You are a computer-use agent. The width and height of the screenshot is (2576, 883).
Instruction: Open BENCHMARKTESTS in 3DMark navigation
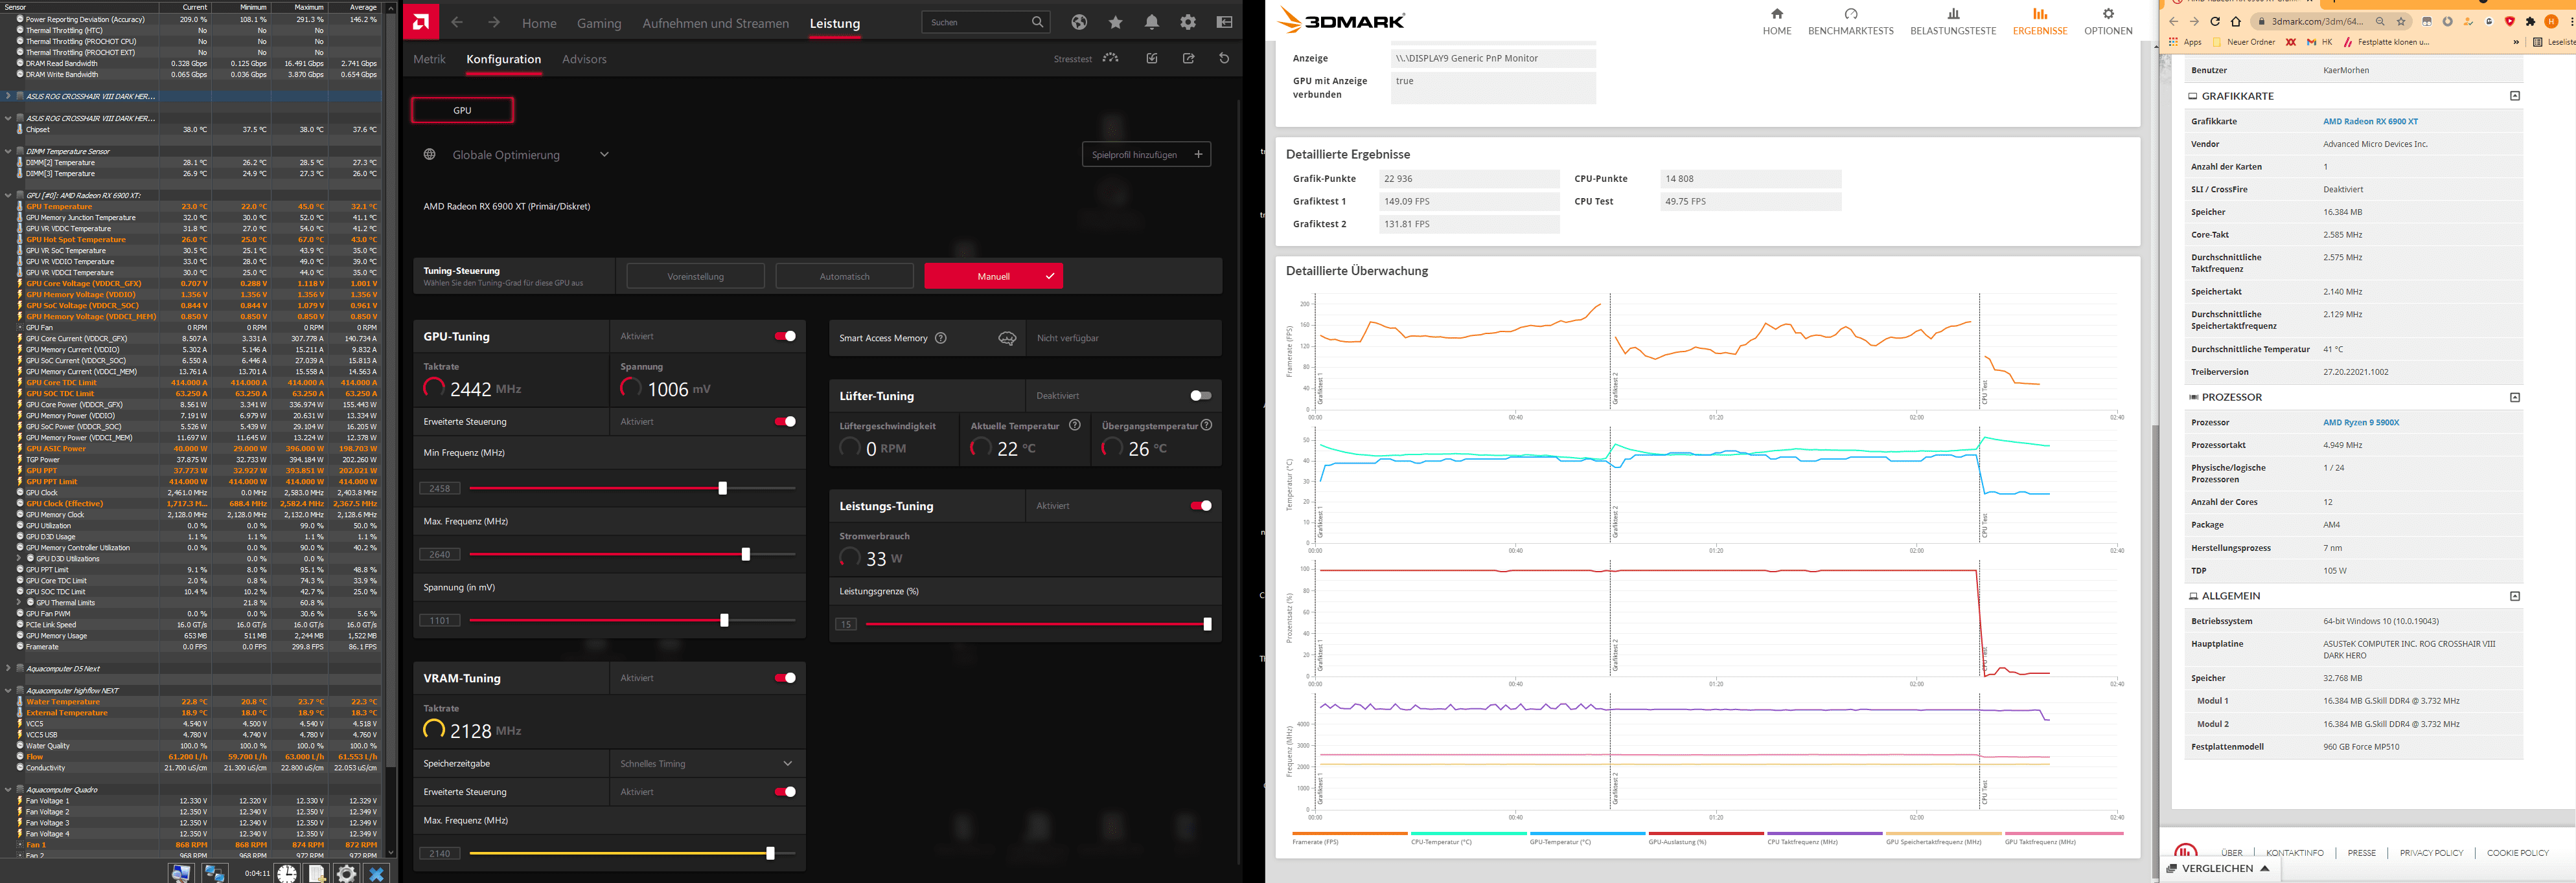1850,21
